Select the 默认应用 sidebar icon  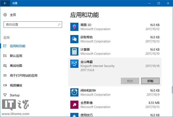point(5,56)
